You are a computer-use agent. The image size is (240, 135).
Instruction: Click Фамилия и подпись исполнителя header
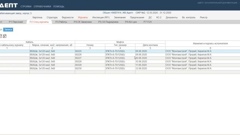(210, 43)
